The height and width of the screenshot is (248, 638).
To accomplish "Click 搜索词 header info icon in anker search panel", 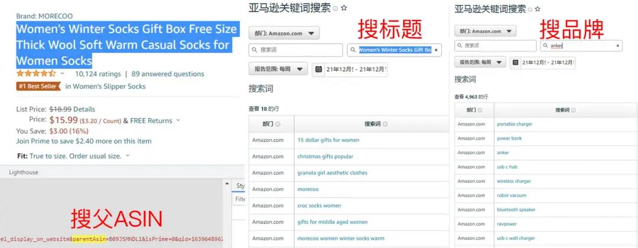I will [573, 110].
